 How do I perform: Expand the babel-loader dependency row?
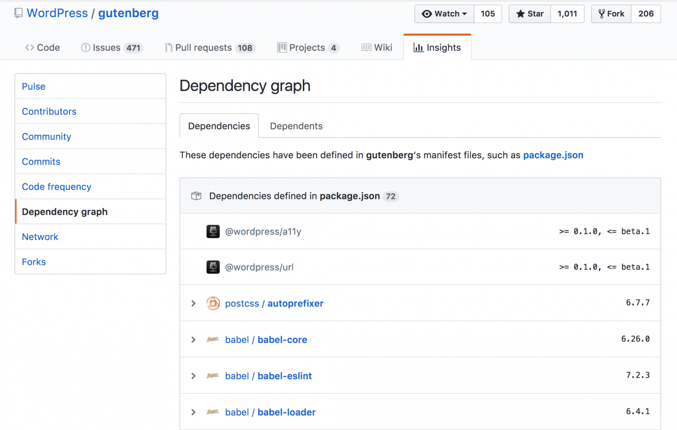[x=193, y=412]
